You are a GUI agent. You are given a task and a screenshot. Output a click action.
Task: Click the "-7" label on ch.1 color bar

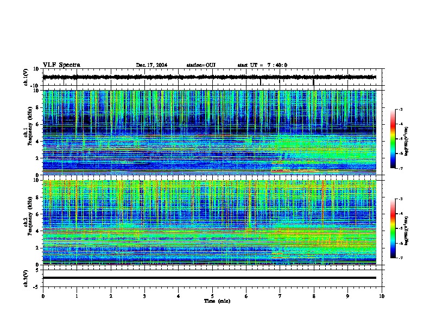click(401, 168)
